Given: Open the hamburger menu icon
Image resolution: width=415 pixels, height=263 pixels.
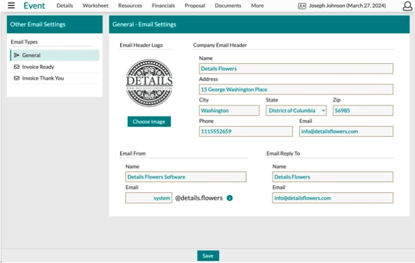Looking at the screenshot, I should coord(11,5).
